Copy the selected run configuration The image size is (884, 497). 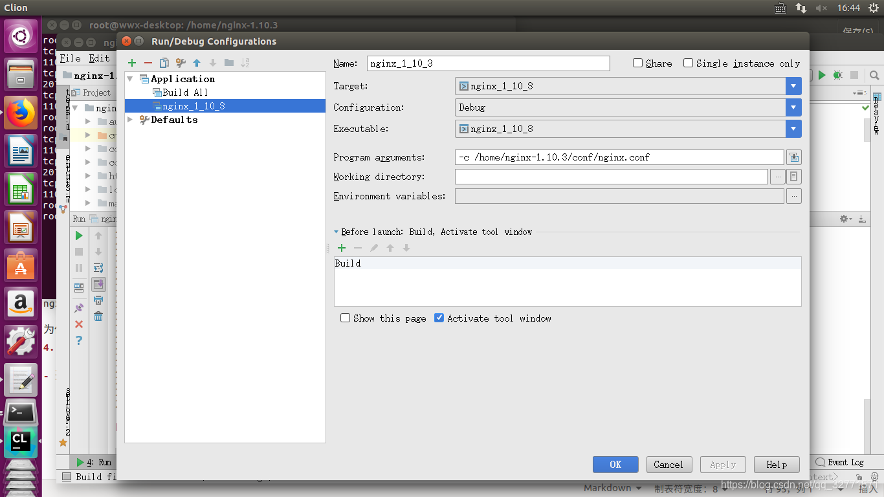164,63
